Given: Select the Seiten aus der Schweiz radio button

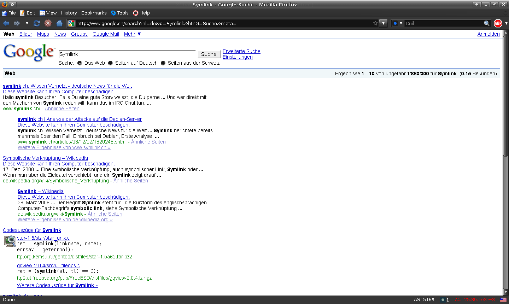Looking at the screenshot, I should click(163, 63).
